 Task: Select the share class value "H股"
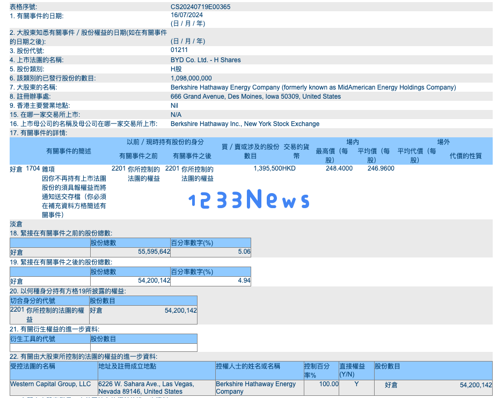(x=176, y=69)
